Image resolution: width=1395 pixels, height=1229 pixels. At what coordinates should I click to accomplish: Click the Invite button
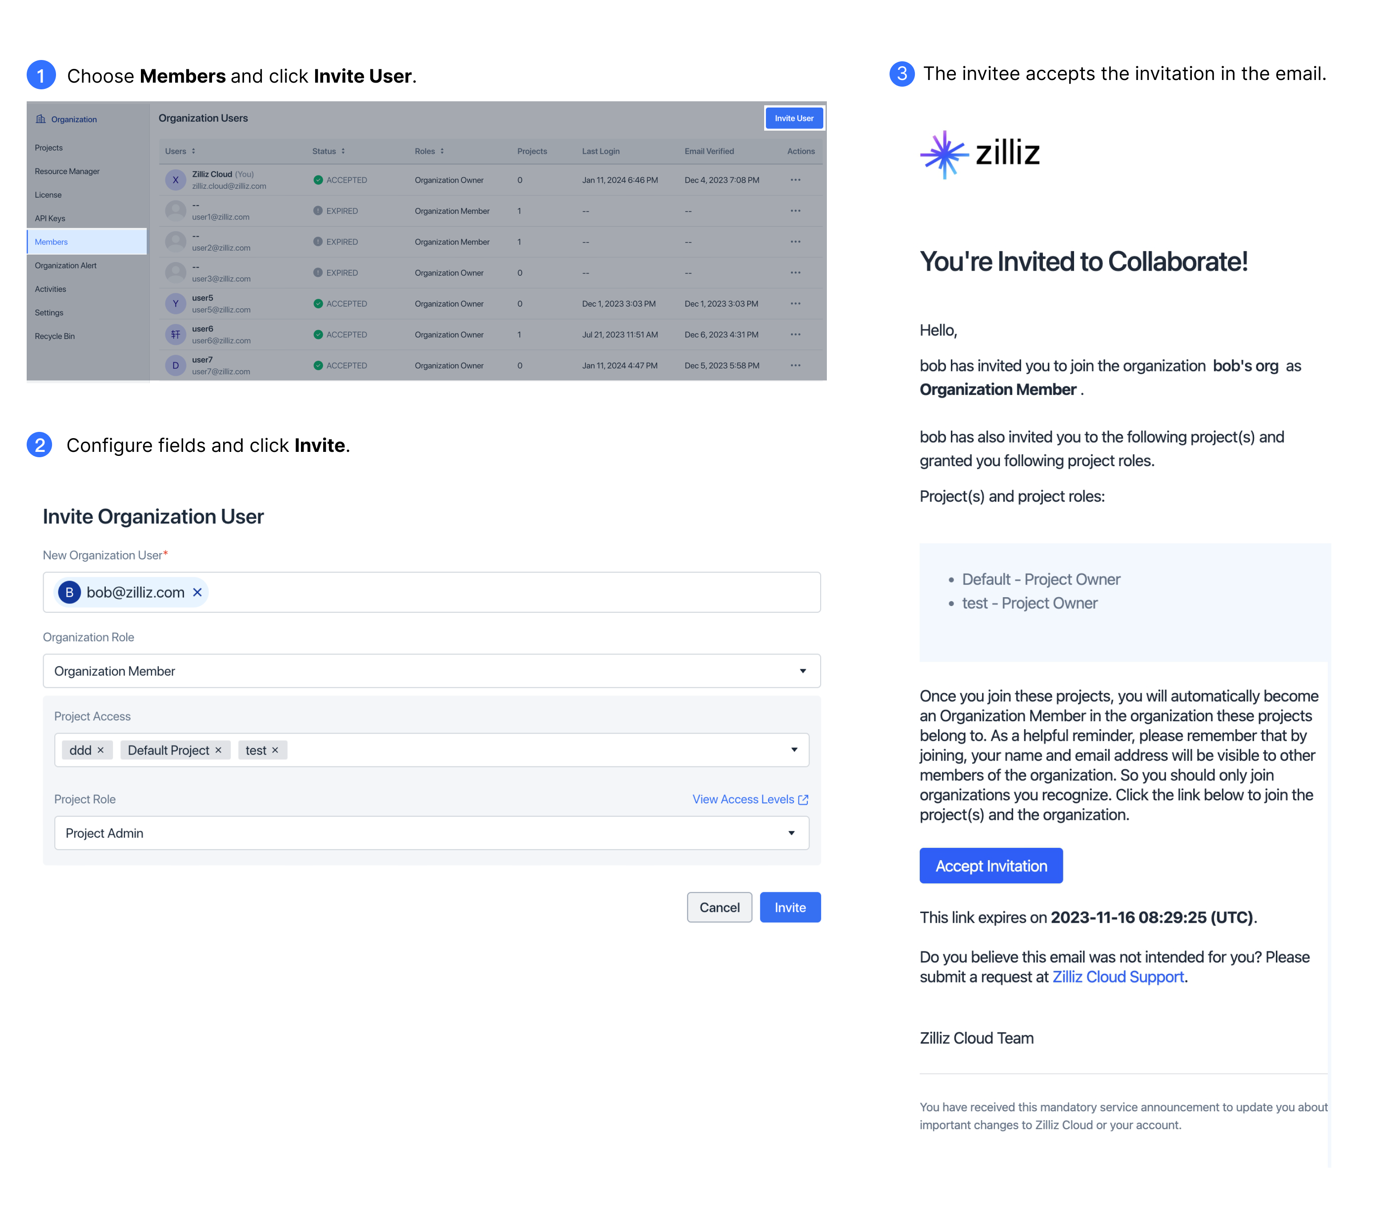[x=790, y=908]
